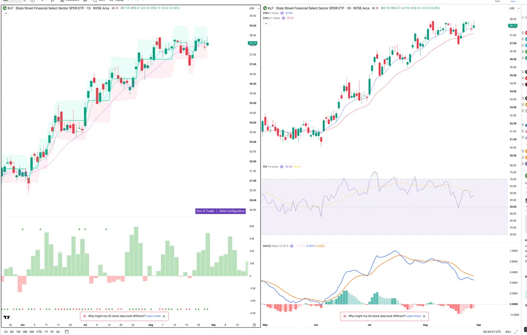The image size is (527, 335).
Task: Dismiss right chart stock data notice
Action: click(x=424, y=316)
